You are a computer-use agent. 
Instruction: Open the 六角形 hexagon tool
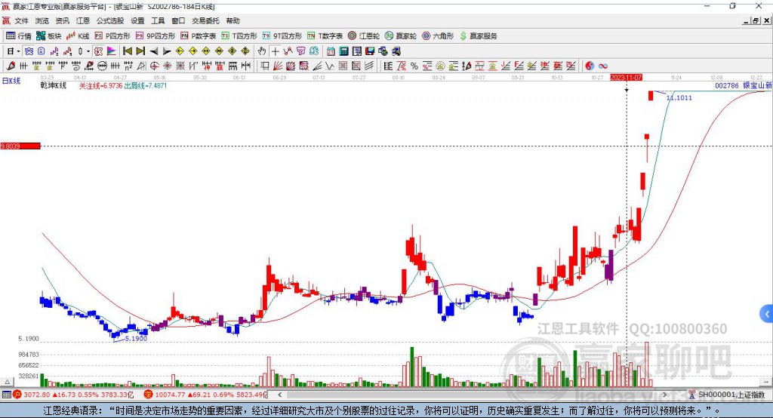438,36
